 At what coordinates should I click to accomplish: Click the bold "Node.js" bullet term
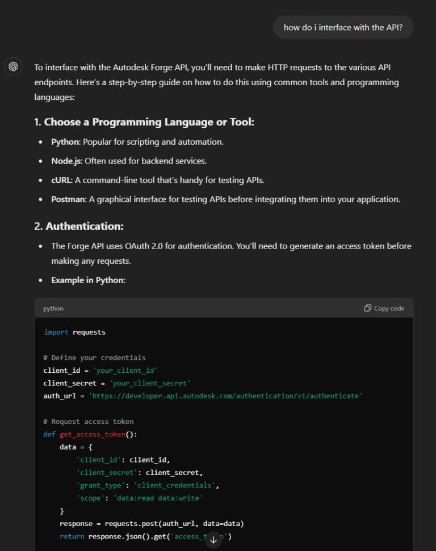(x=66, y=161)
